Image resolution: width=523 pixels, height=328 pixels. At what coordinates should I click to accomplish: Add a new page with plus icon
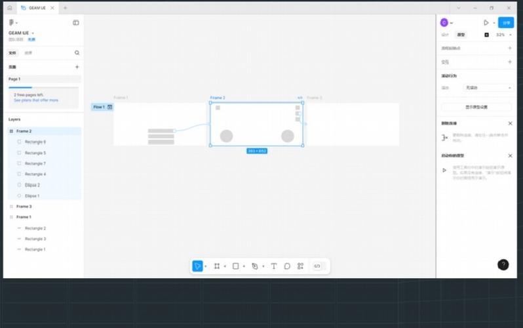pos(77,67)
